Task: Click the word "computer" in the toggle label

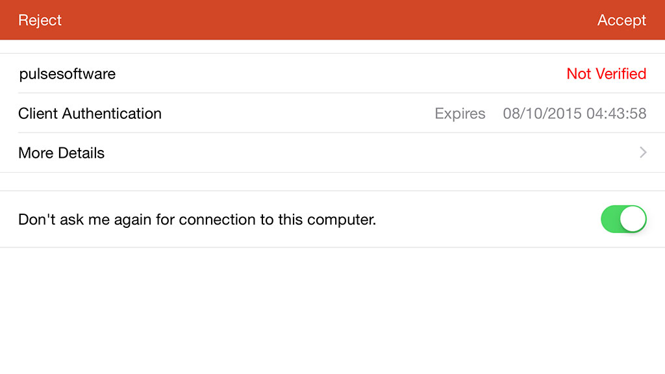Action: (x=343, y=220)
